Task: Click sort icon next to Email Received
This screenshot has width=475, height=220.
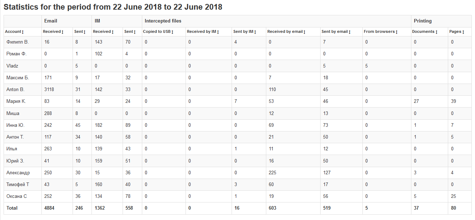Action: [63, 32]
